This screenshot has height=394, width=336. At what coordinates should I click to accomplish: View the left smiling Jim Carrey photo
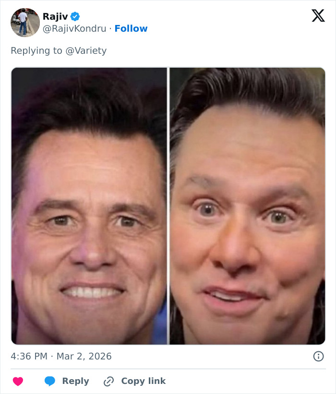click(89, 206)
